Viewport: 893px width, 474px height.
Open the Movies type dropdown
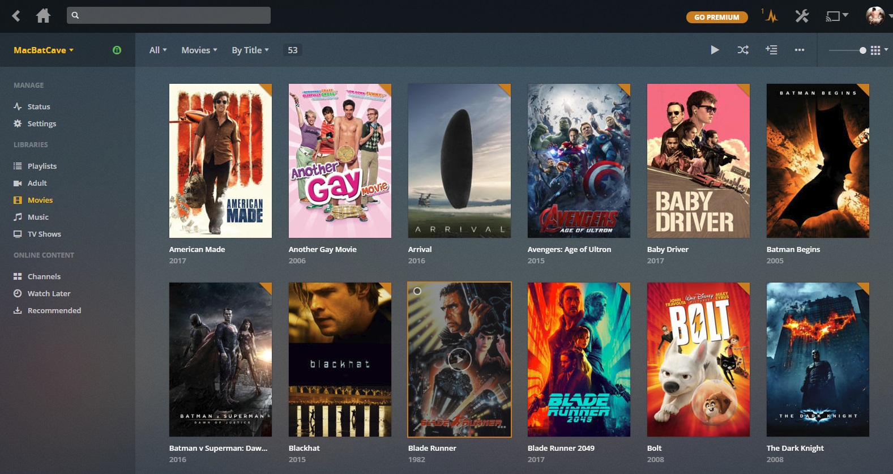(199, 50)
